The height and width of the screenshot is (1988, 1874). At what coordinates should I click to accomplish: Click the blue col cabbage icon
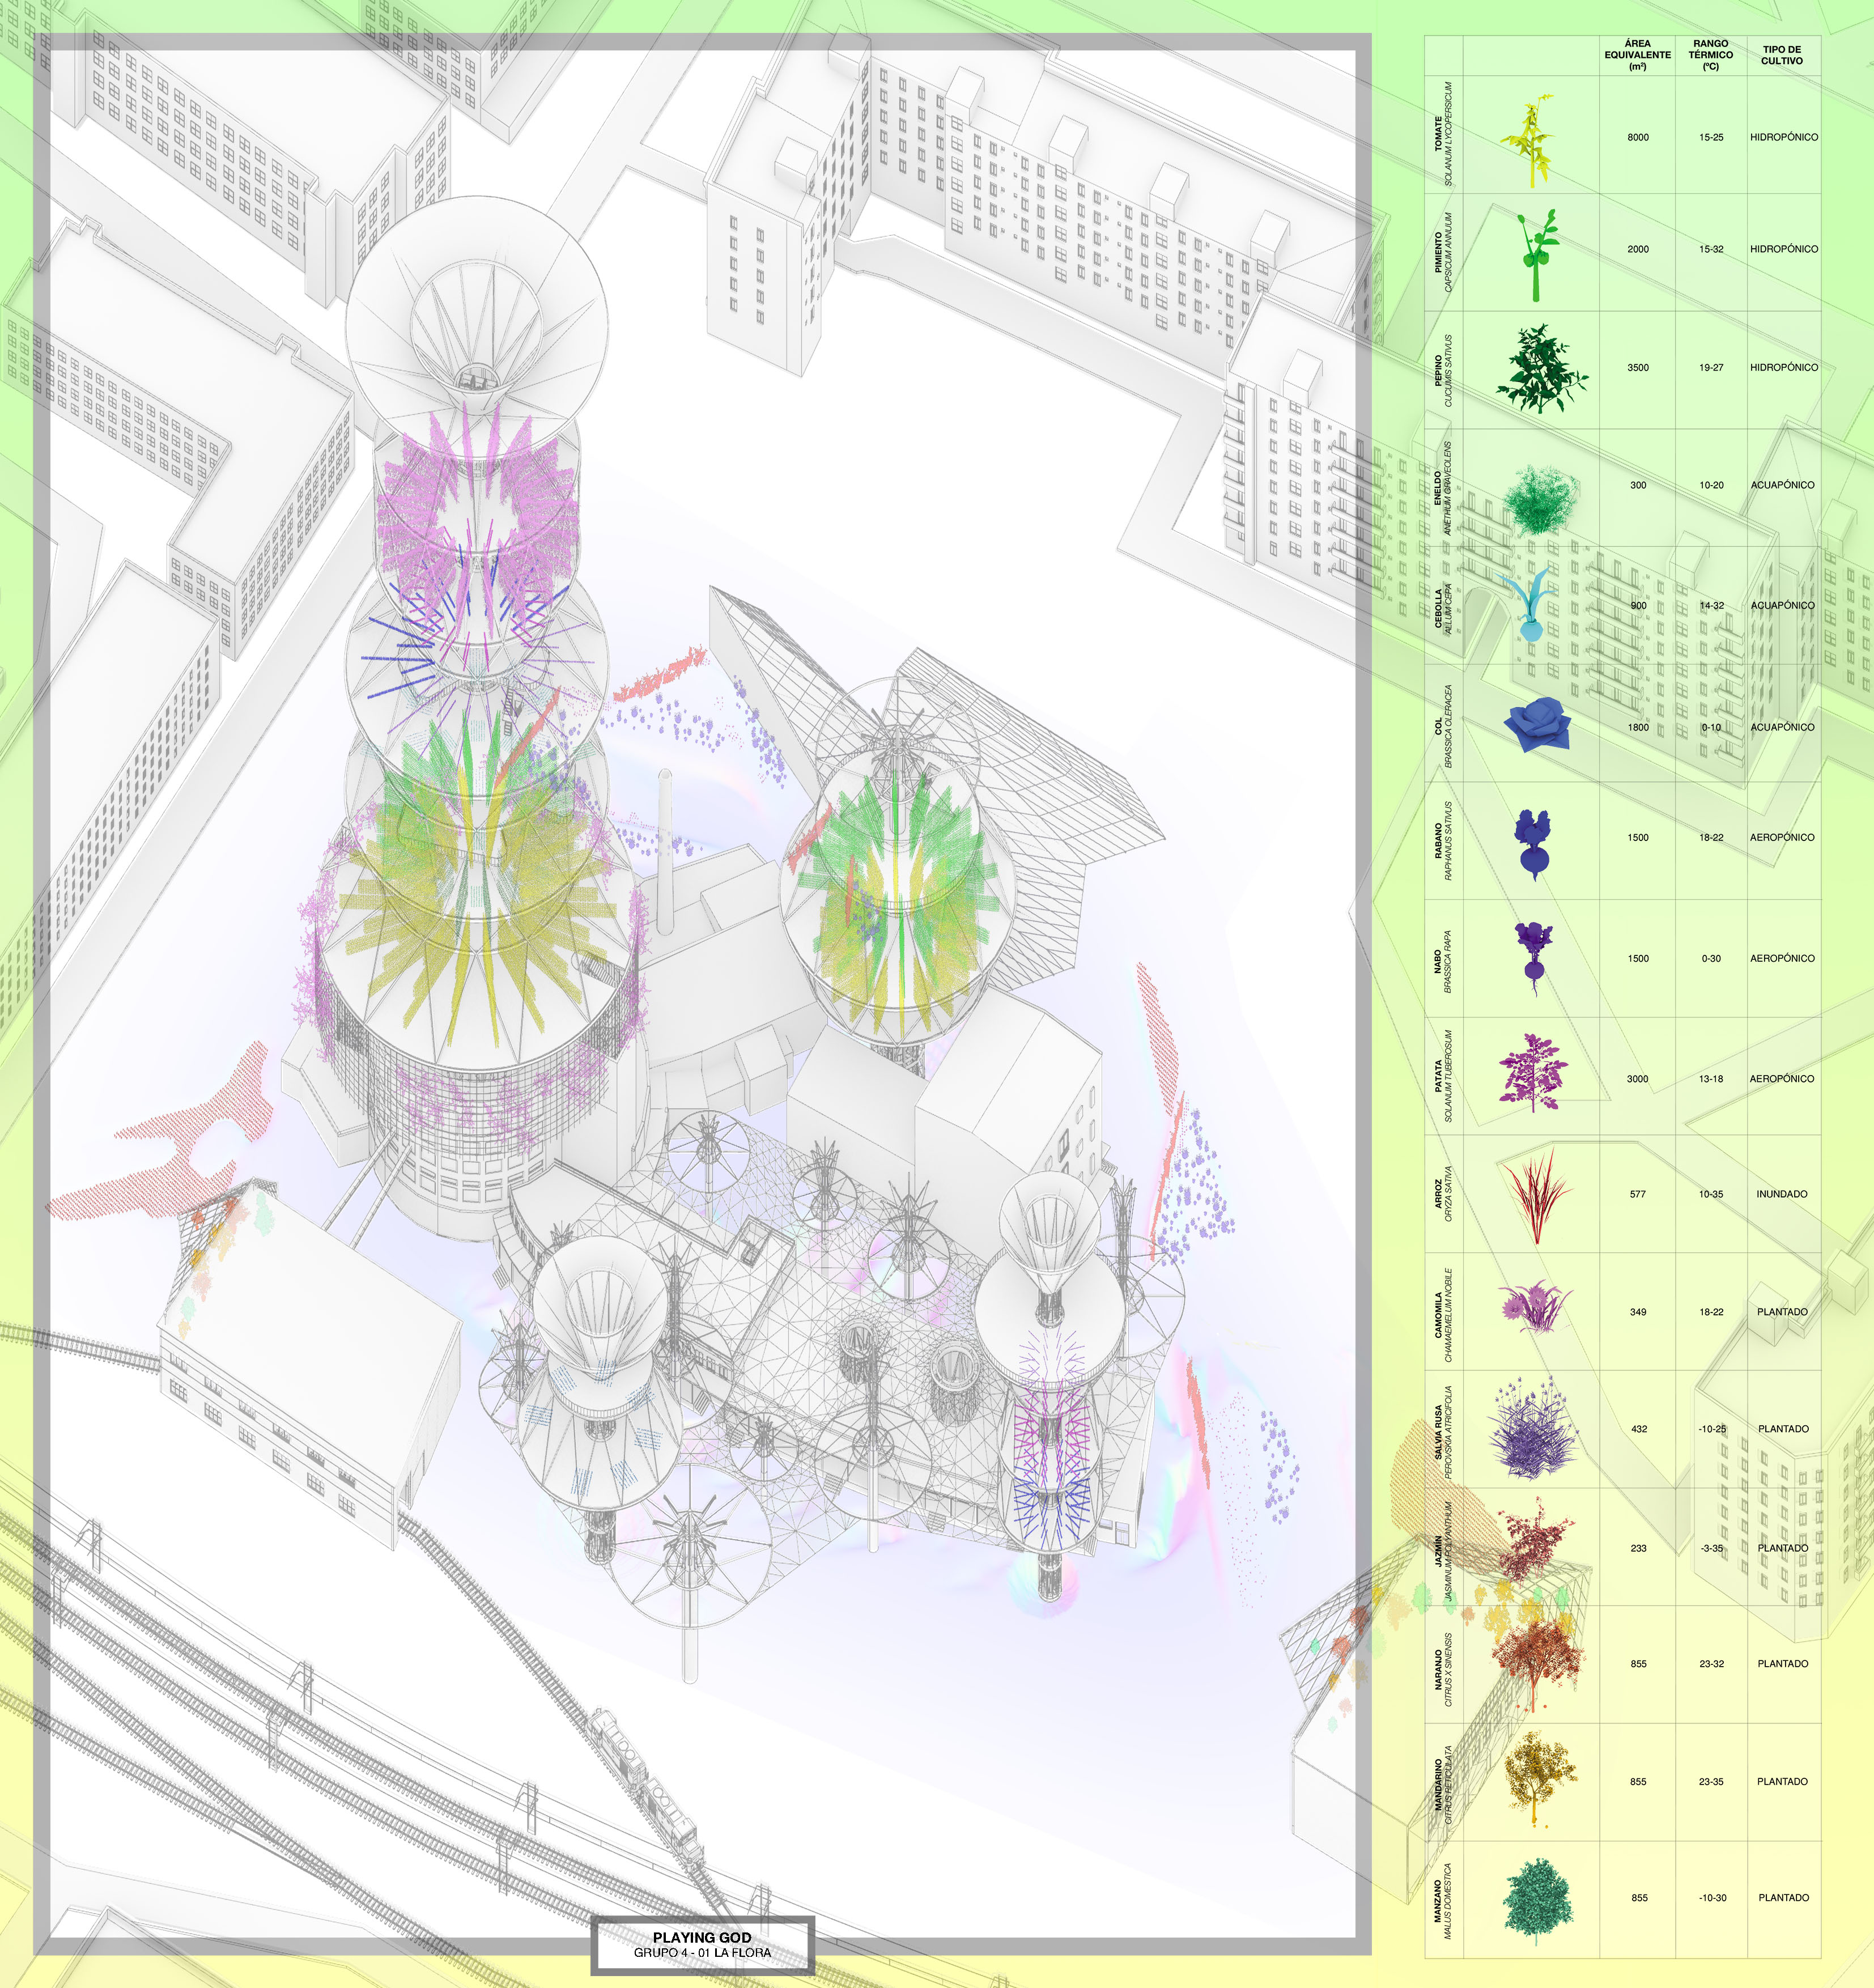point(1537,726)
